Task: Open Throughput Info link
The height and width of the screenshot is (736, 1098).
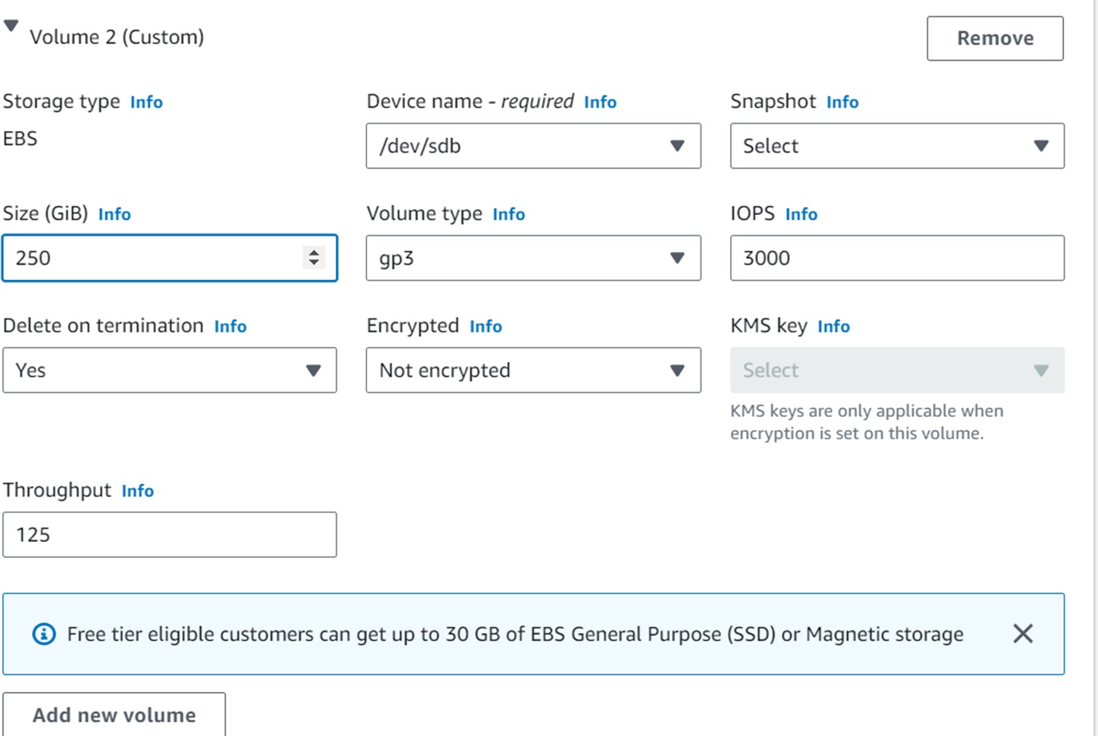Action: coord(138,491)
